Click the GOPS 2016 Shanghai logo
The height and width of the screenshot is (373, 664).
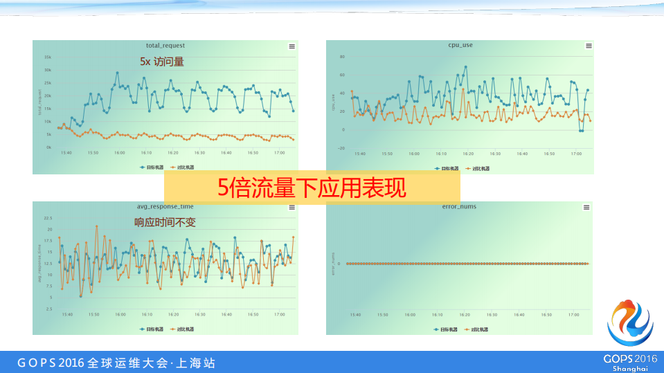pos(630,336)
